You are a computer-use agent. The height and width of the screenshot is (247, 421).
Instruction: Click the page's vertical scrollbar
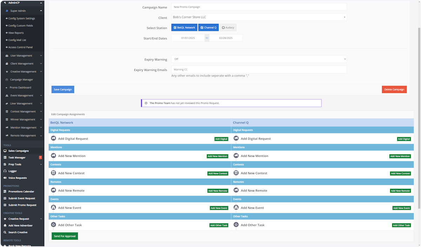pos(419,105)
